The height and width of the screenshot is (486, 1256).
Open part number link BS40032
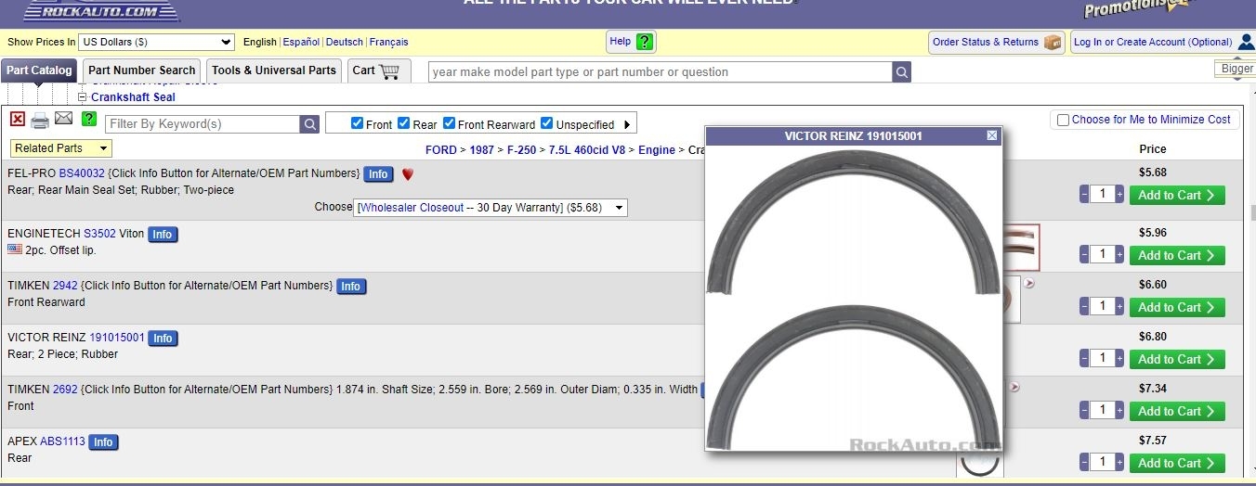82,173
